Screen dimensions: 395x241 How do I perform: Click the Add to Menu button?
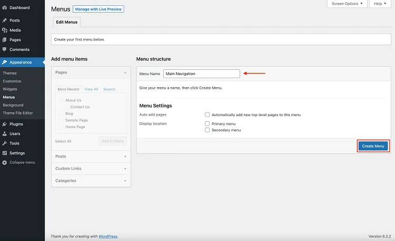[113, 141]
